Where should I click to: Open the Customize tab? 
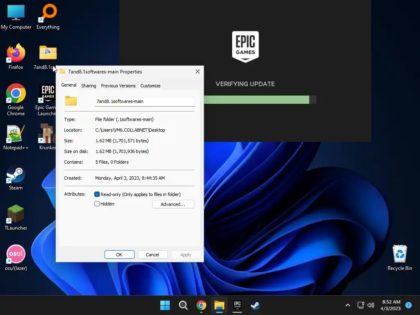pyautogui.click(x=150, y=86)
